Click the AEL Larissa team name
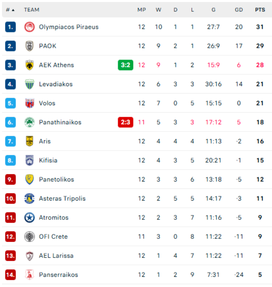272x287 pixels. coord(57,255)
